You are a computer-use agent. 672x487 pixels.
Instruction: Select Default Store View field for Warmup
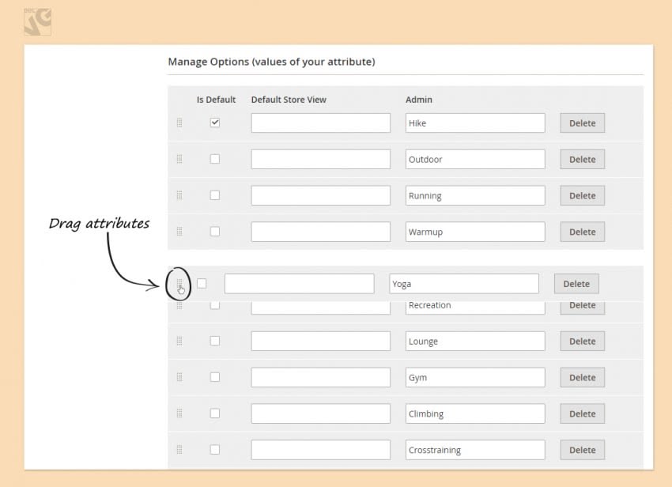click(x=320, y=232)
